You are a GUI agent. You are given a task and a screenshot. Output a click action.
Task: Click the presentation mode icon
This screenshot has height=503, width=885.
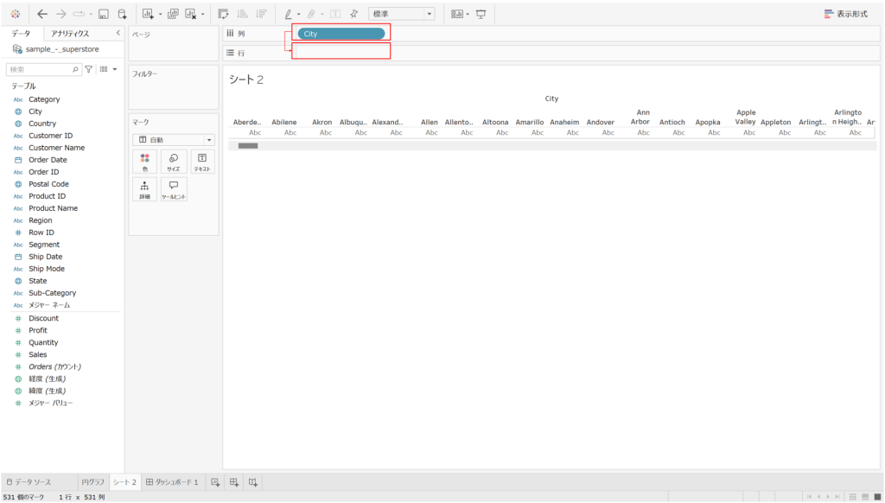pyautogui.click(x=481, y=14)
